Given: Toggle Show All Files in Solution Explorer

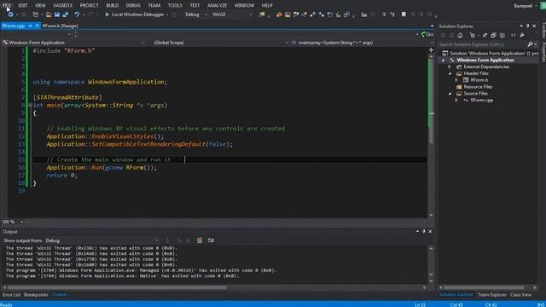Looking at the screenshot, I should pyautogui.click(x=502, y=36).
